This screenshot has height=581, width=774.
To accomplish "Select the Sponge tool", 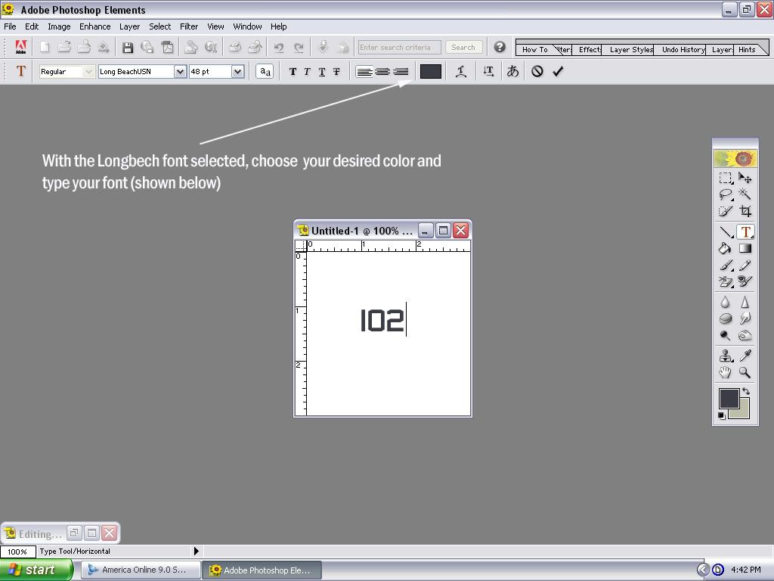I will [x=725, y=318].
